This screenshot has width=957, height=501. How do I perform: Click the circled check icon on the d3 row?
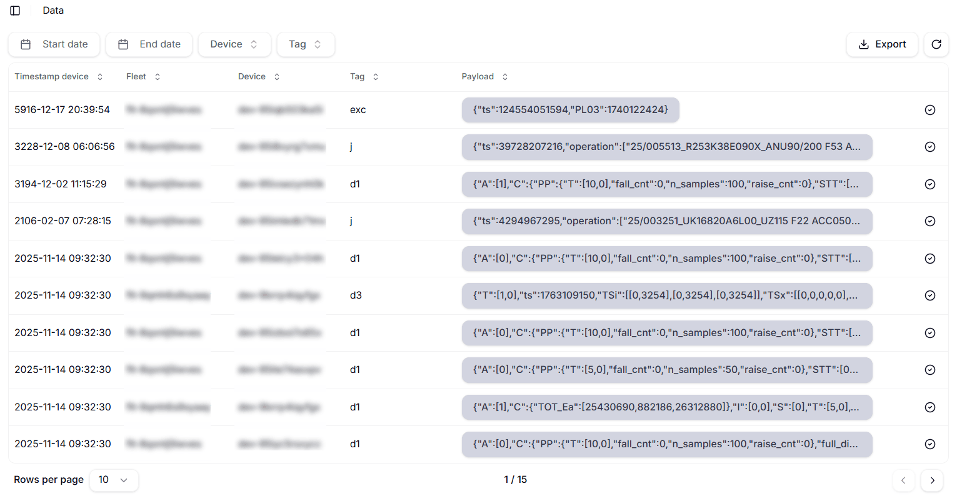click(929, 295)
